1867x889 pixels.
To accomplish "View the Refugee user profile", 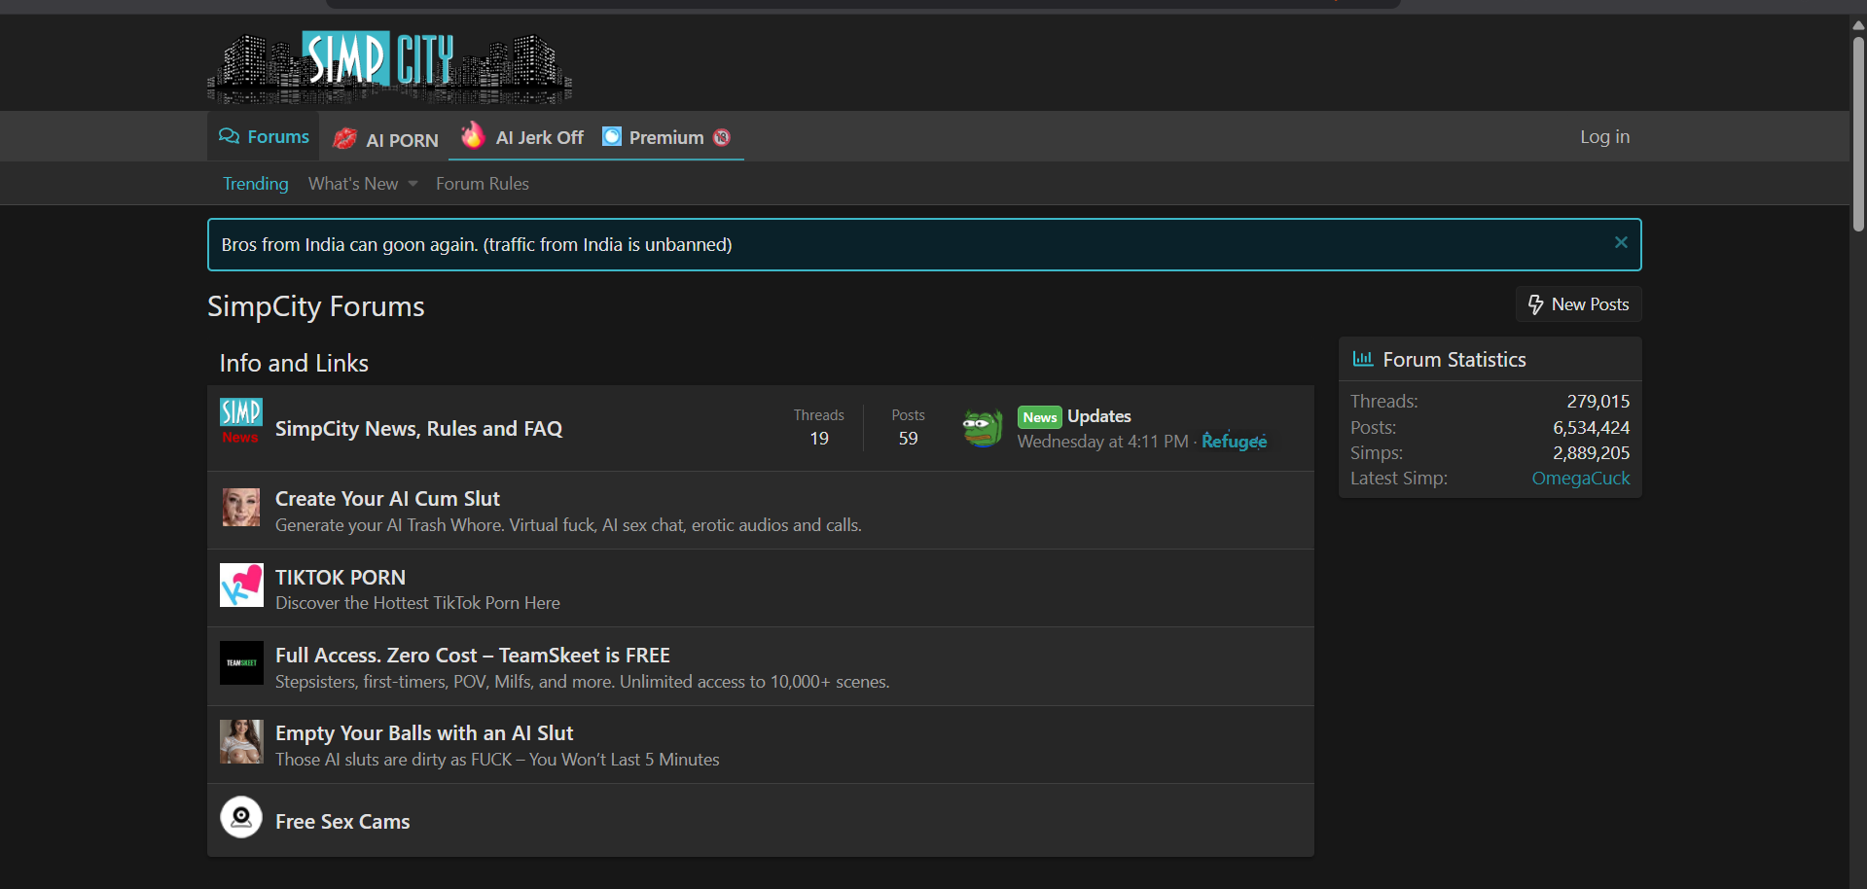I will click(1234, 442).
